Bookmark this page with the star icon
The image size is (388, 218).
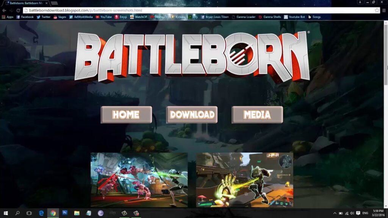377,10
